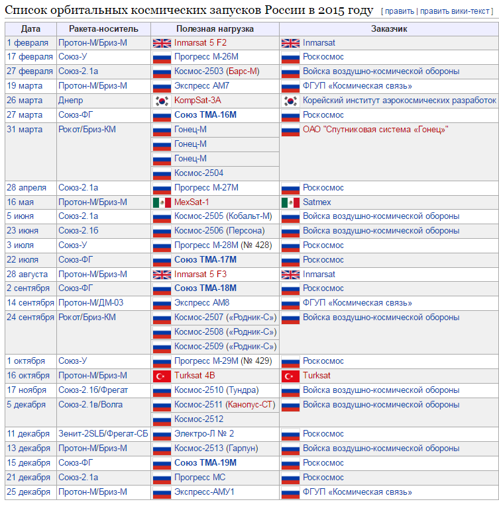
Task: Open ОАО Спутниковая система Гонец link
Action: pos(376,130)
